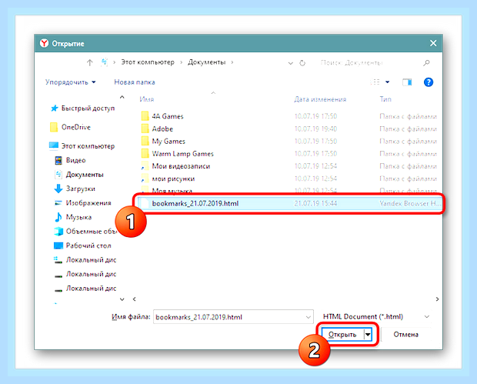Select the My Games folder

168,141
